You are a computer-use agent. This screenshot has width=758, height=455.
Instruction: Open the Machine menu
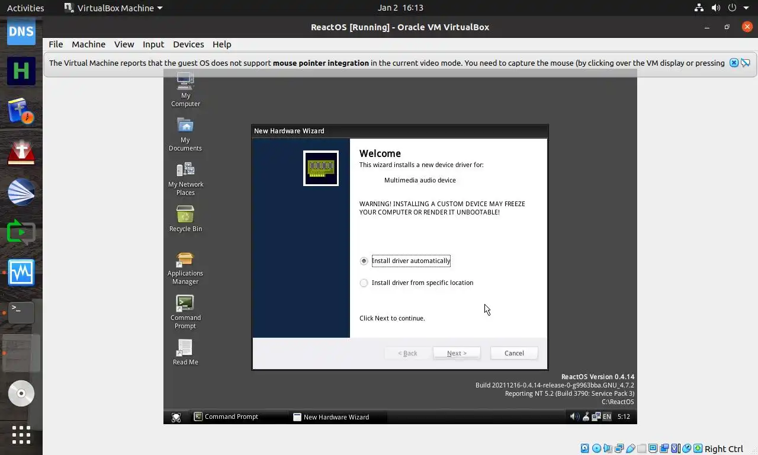click(x=88, y=44)
